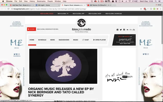
Task: Mute audio on the Techno DJ Shiva tab
Action: [x=109, y=5]
